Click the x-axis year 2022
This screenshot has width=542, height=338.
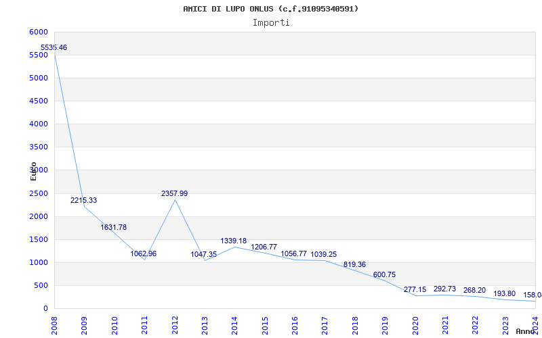click(476, 326)
